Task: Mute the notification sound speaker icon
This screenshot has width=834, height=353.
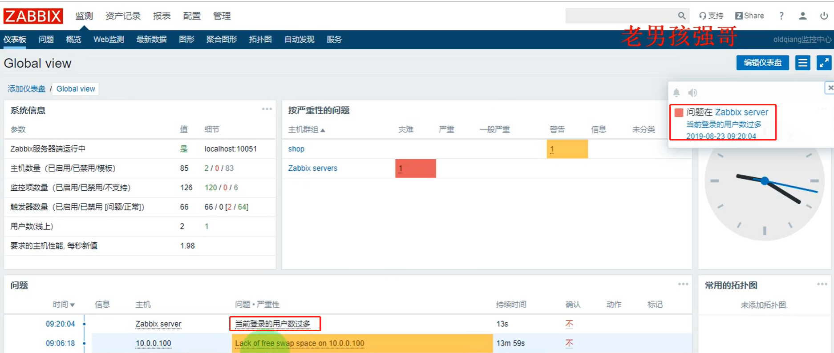Action: [692, 92]
